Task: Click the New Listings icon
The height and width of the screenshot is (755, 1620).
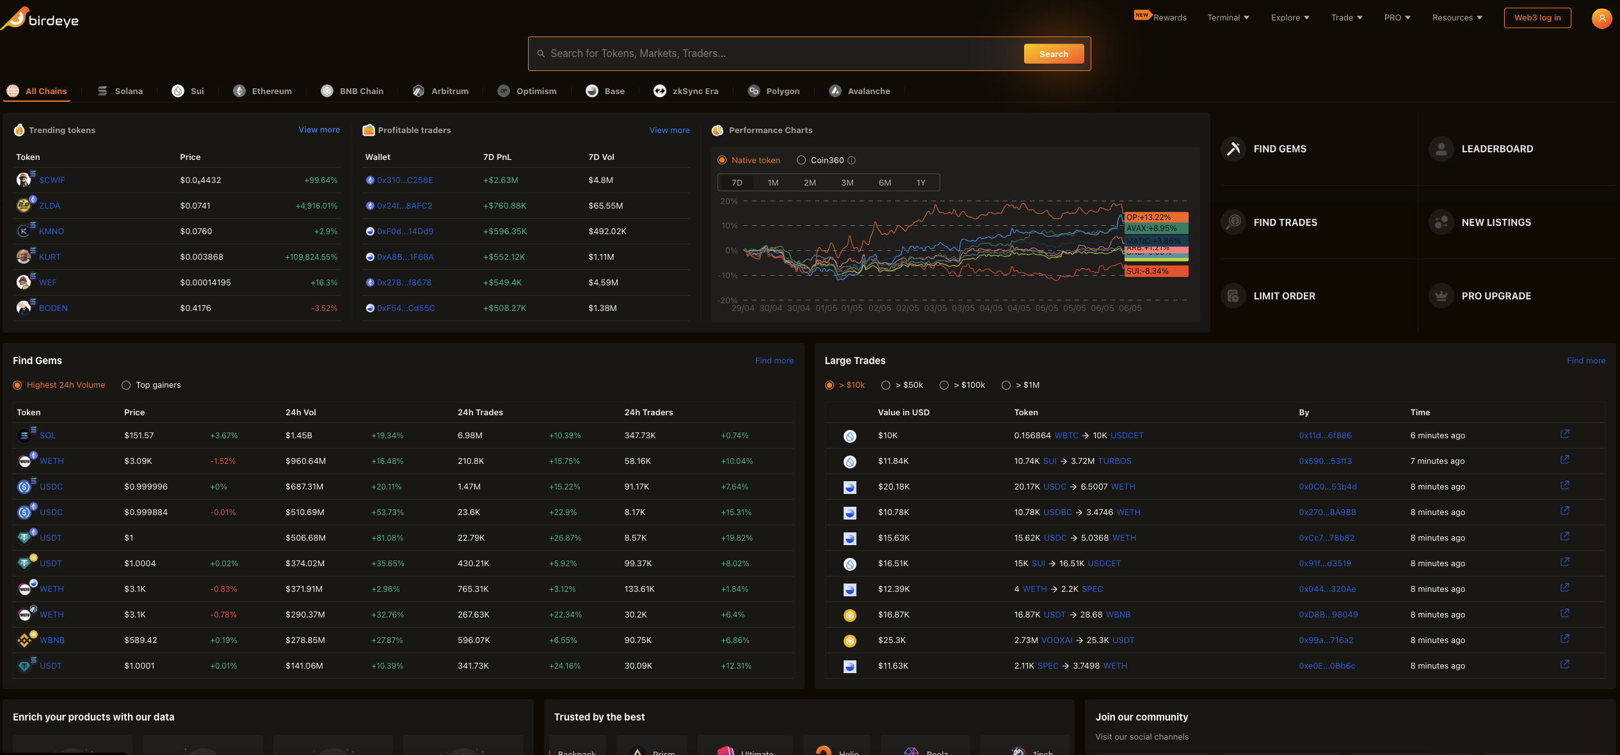Action: coord(1441,223)
